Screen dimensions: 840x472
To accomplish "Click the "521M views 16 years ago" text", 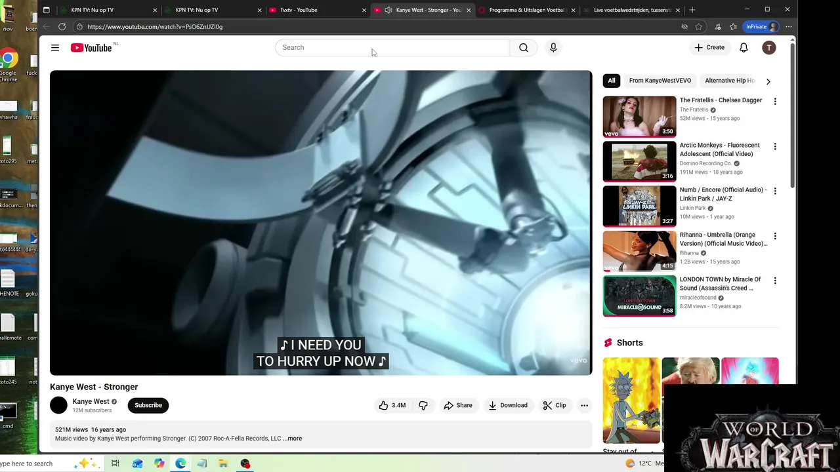I will pyautogui.click(x=91, y=430).
